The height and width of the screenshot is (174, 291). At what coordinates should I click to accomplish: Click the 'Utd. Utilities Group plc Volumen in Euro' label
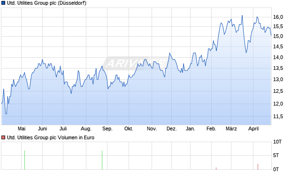click(51, 137)
